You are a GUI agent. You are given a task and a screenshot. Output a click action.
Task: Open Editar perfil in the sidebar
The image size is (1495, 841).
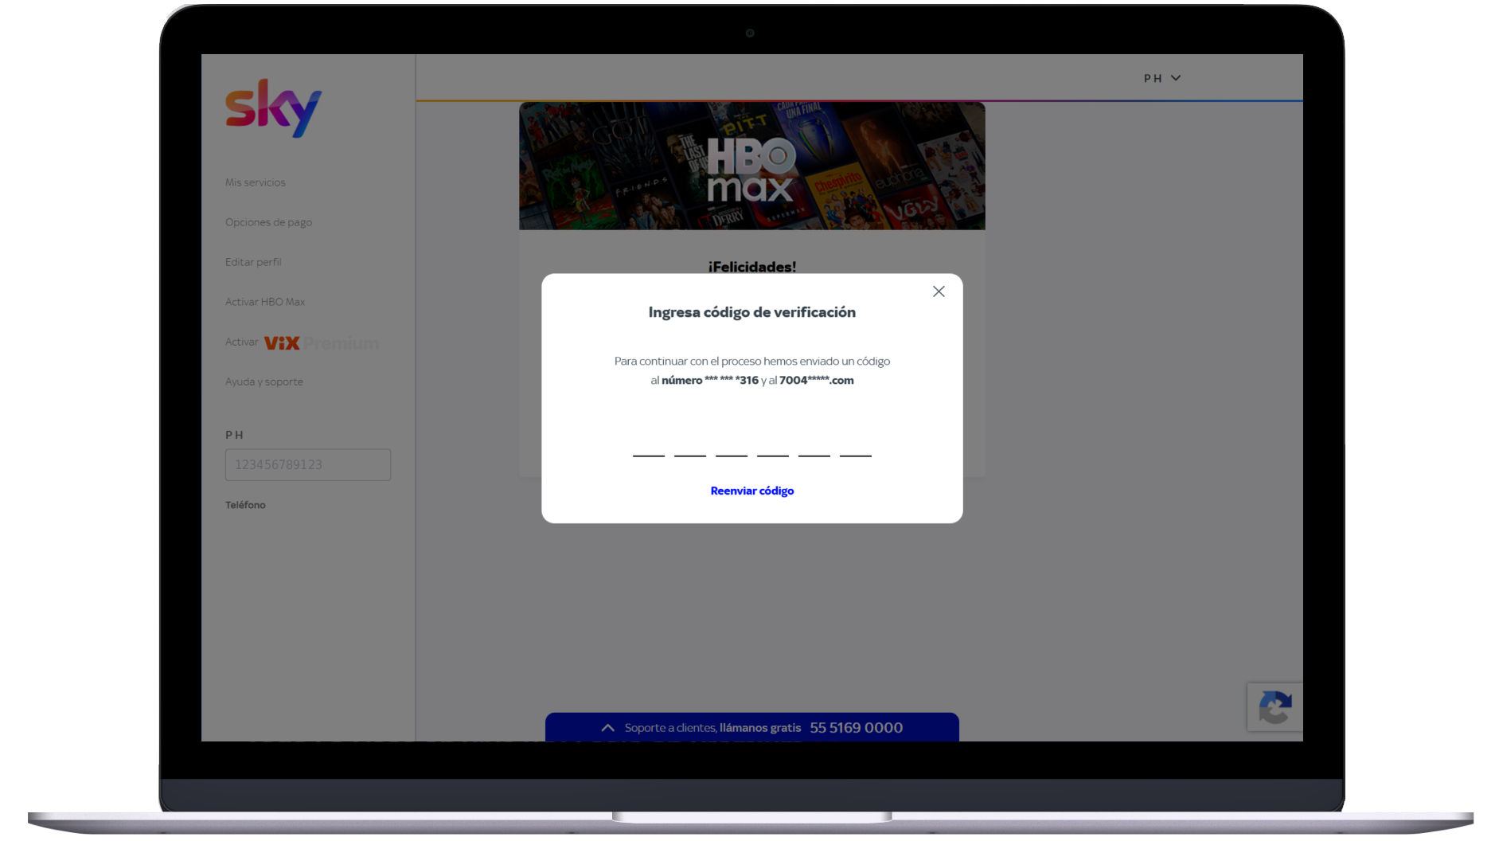(253, 262)
